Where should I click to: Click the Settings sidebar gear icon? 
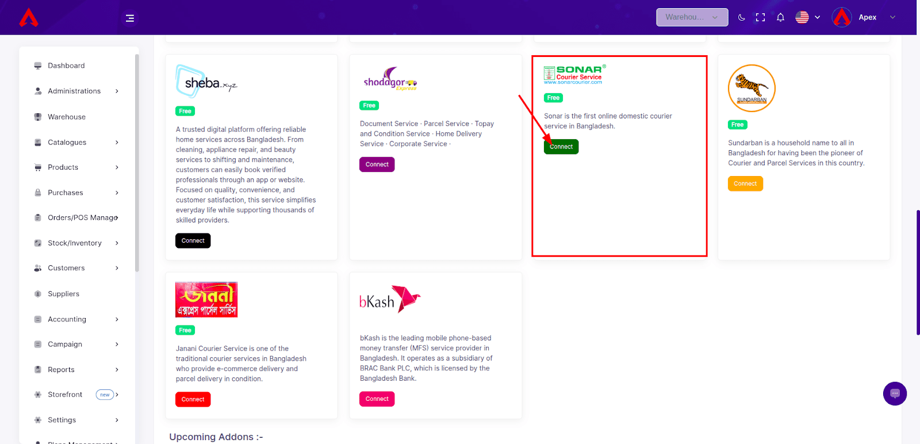pyautogui.click(x=38, y=420)
